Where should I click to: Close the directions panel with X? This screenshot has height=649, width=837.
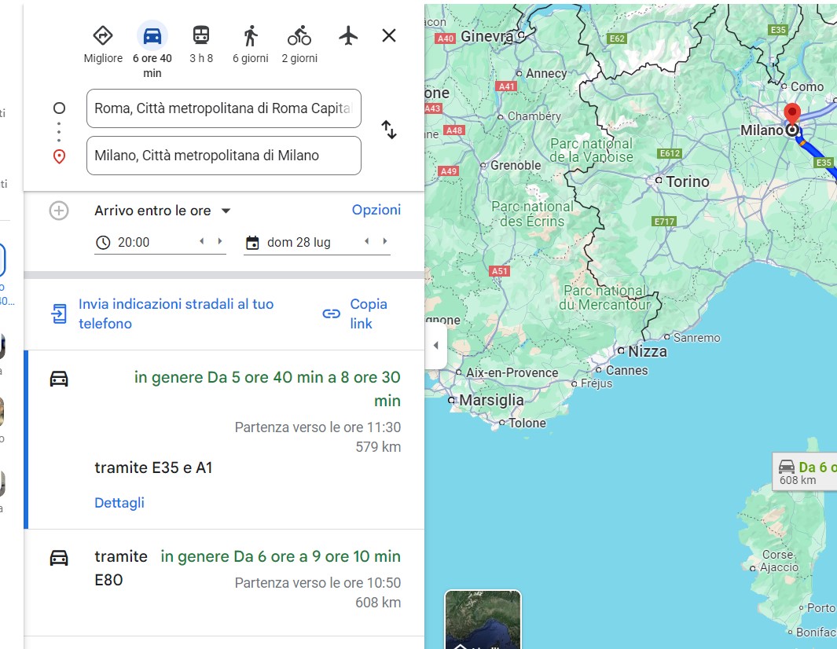click(x=389, y=36)
